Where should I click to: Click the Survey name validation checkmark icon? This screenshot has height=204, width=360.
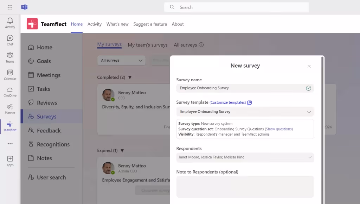click(x=309, y=88)
